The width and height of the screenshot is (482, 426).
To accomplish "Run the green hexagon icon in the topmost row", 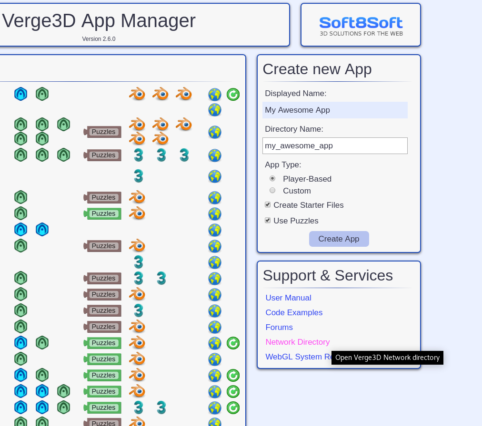I will pos(42,94).
